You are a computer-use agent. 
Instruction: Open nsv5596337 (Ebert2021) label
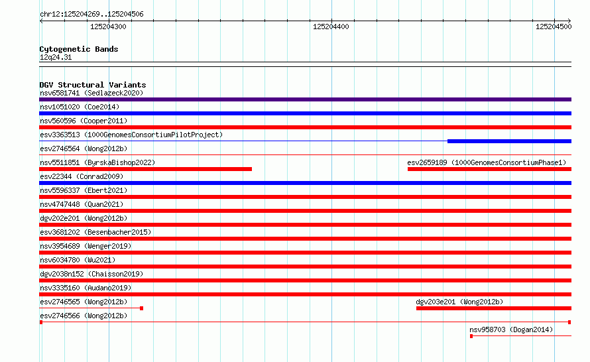[84, 190]
